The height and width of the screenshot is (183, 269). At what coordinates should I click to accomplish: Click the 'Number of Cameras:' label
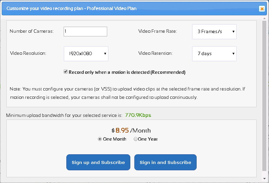31,31
